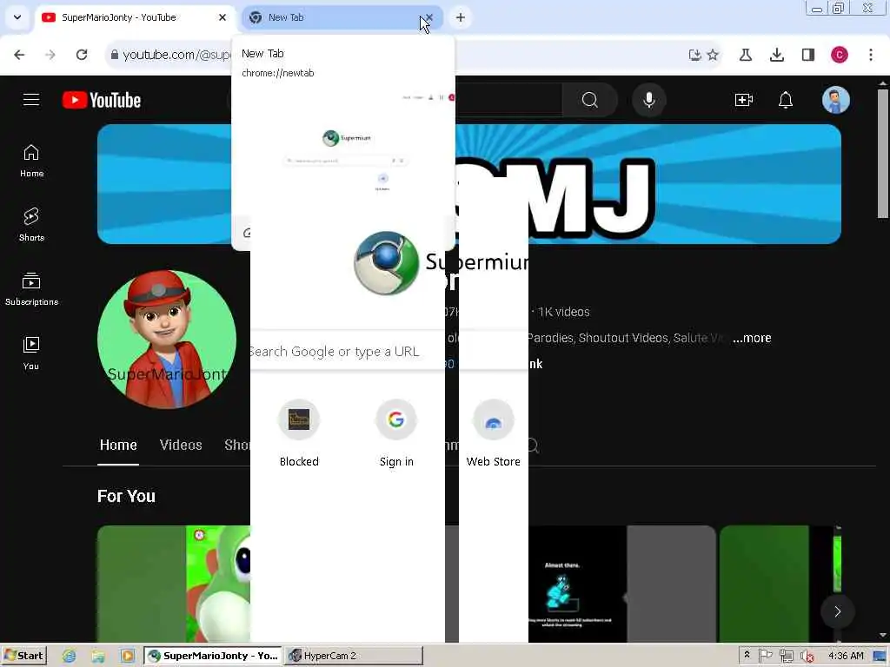Open the YouTube Create video icon
890x667 pixels.
coord(744,100)
